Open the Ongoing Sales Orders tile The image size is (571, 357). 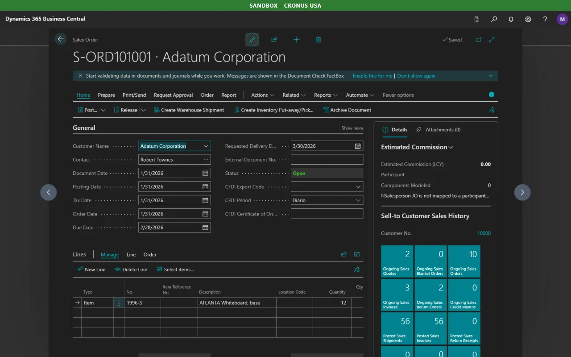tap(464, 262)
